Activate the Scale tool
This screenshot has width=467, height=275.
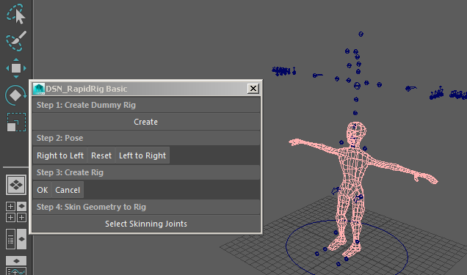[15, 122]
